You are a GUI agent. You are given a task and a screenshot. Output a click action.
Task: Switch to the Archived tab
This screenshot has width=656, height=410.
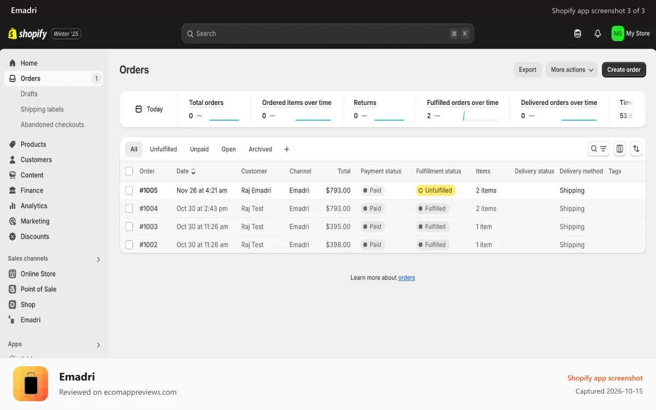click(x=260, y=149)
